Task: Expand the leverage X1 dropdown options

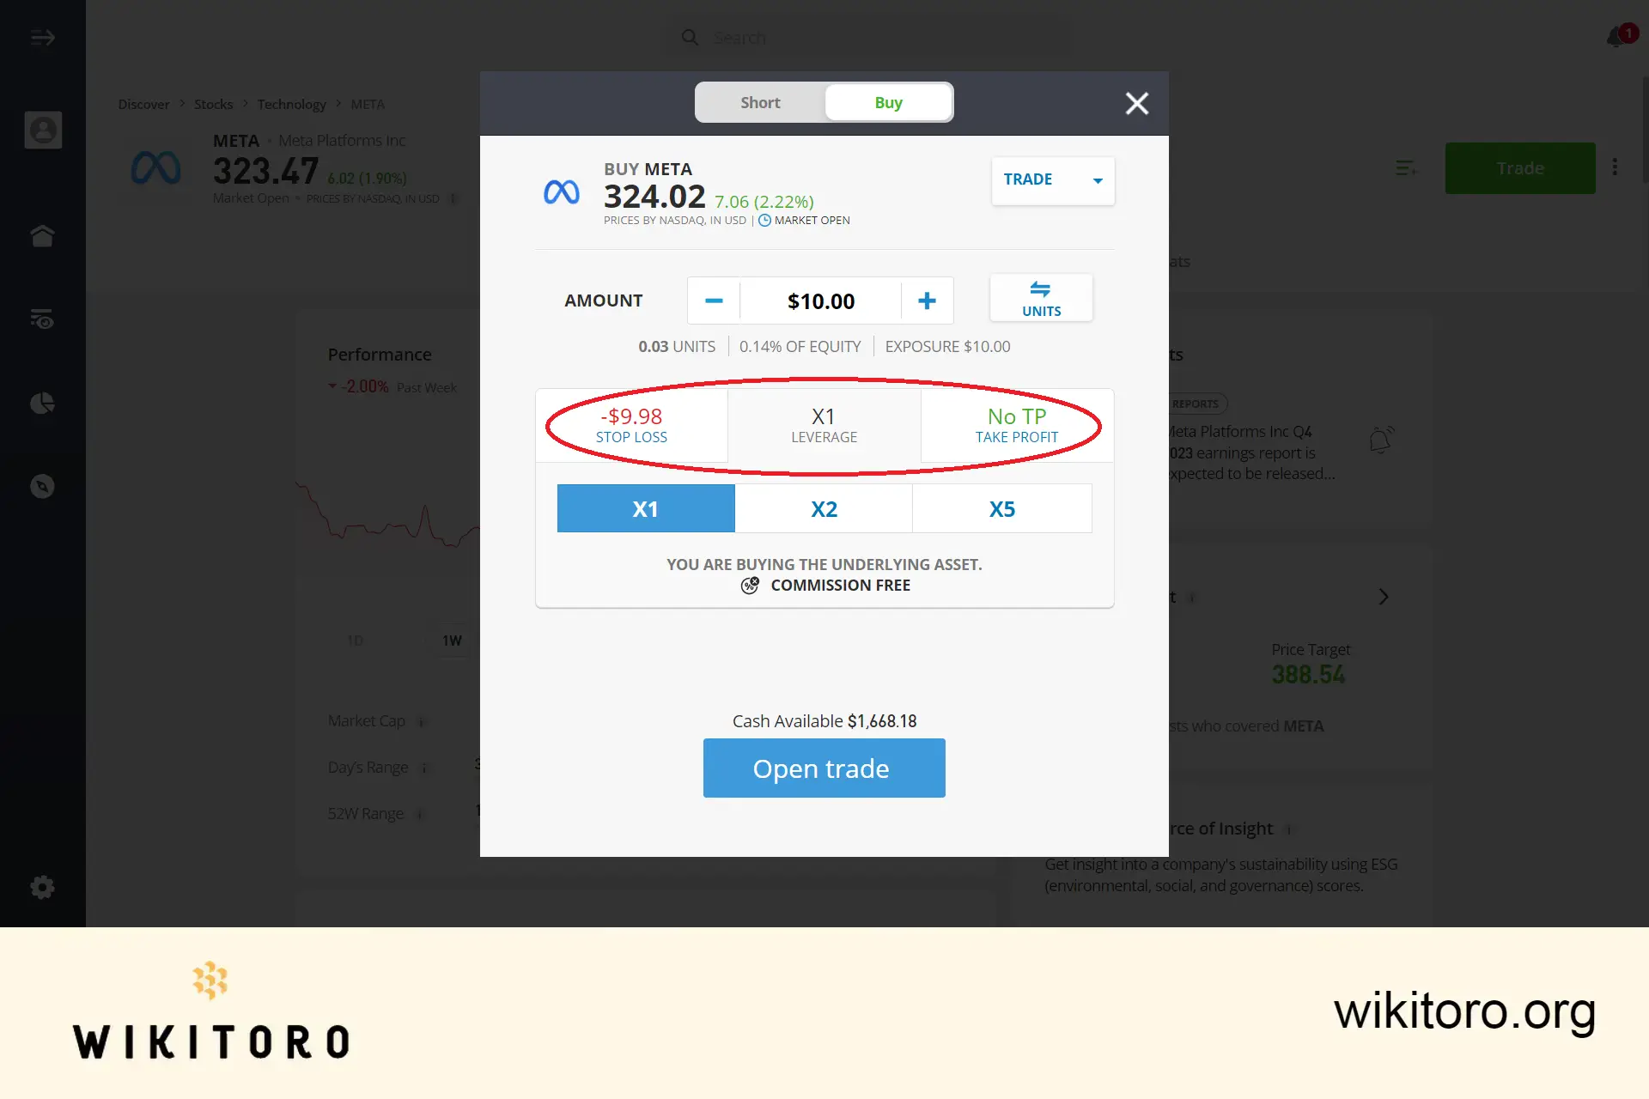Action: tap(824, 423)
